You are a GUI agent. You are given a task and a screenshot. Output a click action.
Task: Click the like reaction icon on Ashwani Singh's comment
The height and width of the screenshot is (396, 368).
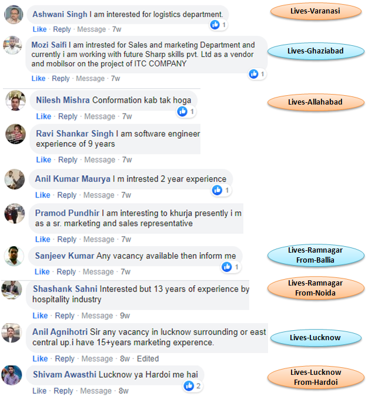215,25
